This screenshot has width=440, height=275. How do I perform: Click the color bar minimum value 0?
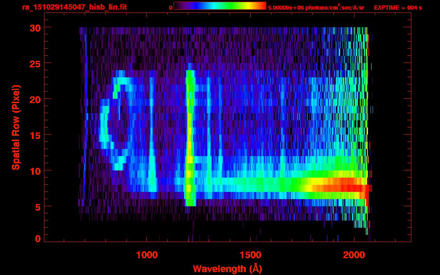(x=171, y=8)
